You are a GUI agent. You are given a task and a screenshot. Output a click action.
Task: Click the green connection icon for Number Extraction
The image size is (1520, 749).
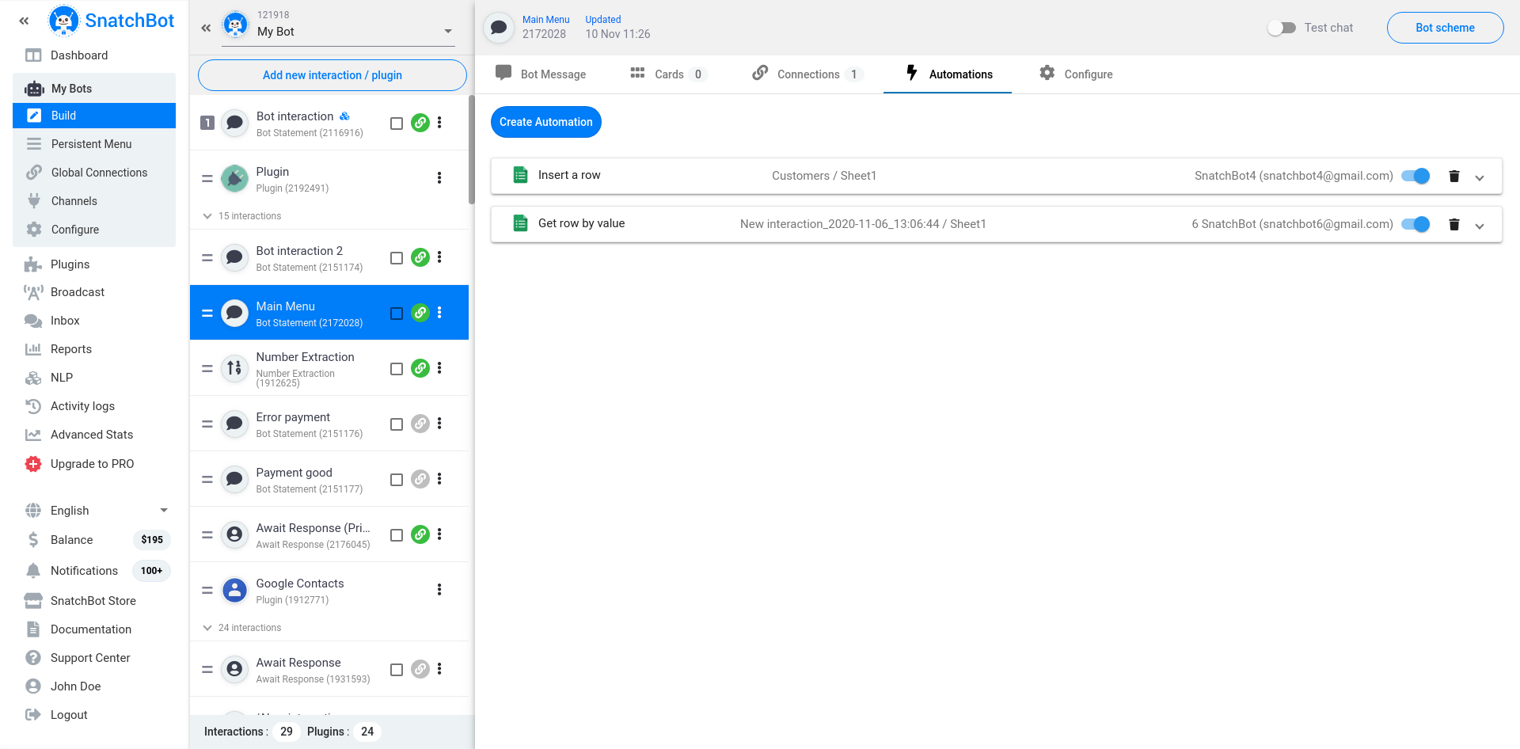pyautogui.click(x=420, y=368)
